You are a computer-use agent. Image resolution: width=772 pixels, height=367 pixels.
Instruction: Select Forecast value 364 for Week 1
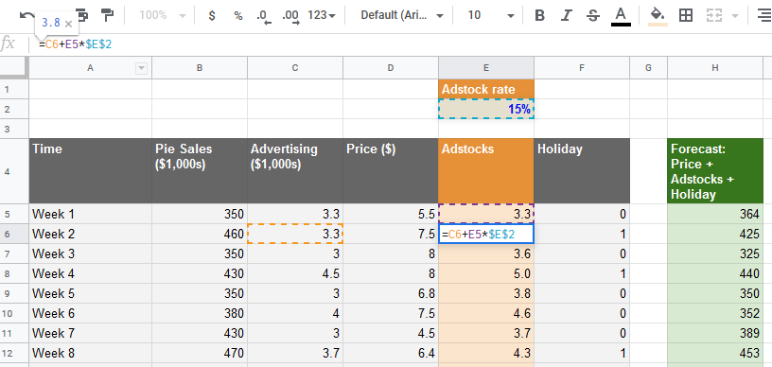point(715,214)
